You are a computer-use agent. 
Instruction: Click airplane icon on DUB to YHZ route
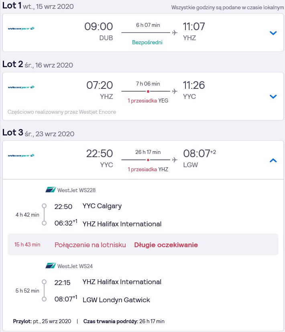175,33
